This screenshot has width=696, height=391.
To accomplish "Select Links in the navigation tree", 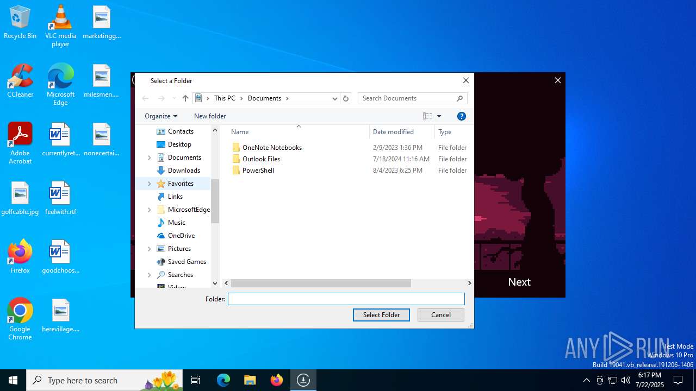I will point(175,197).
